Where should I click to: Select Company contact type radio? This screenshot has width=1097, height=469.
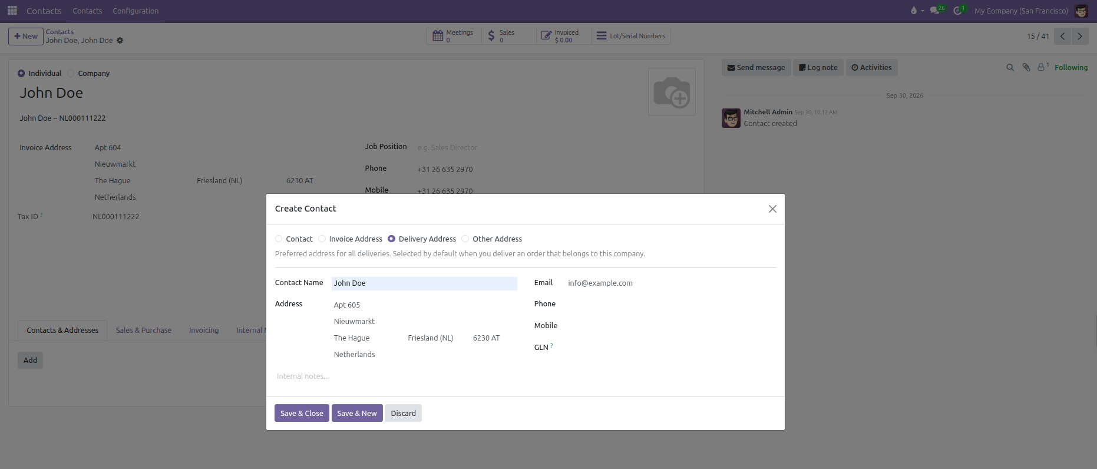tap(71, 74)
